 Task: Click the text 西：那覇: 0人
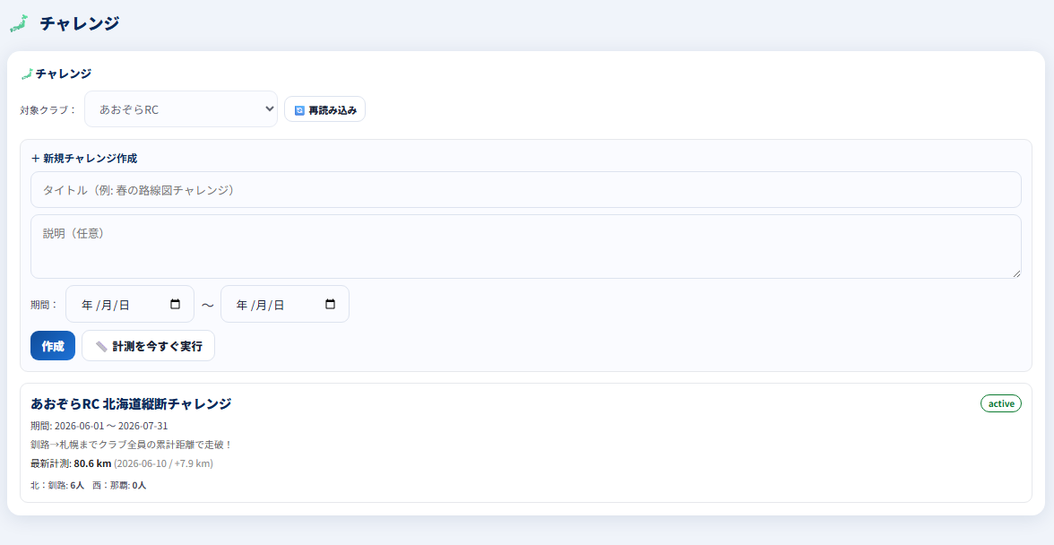[119, 485]
